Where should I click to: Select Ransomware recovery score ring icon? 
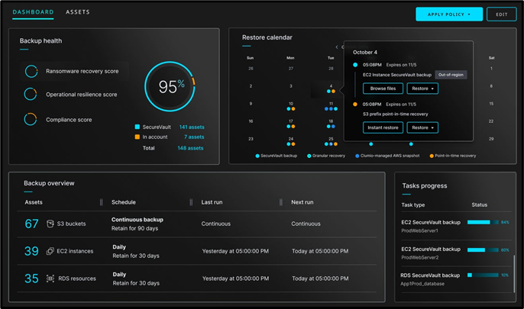[31, 71]
